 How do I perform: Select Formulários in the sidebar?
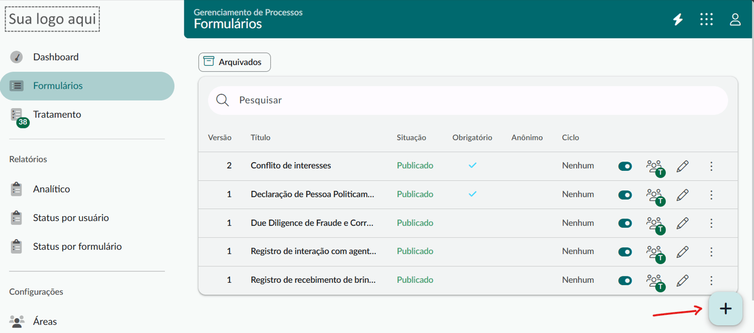pyautogui.click(x=87, y=86)
